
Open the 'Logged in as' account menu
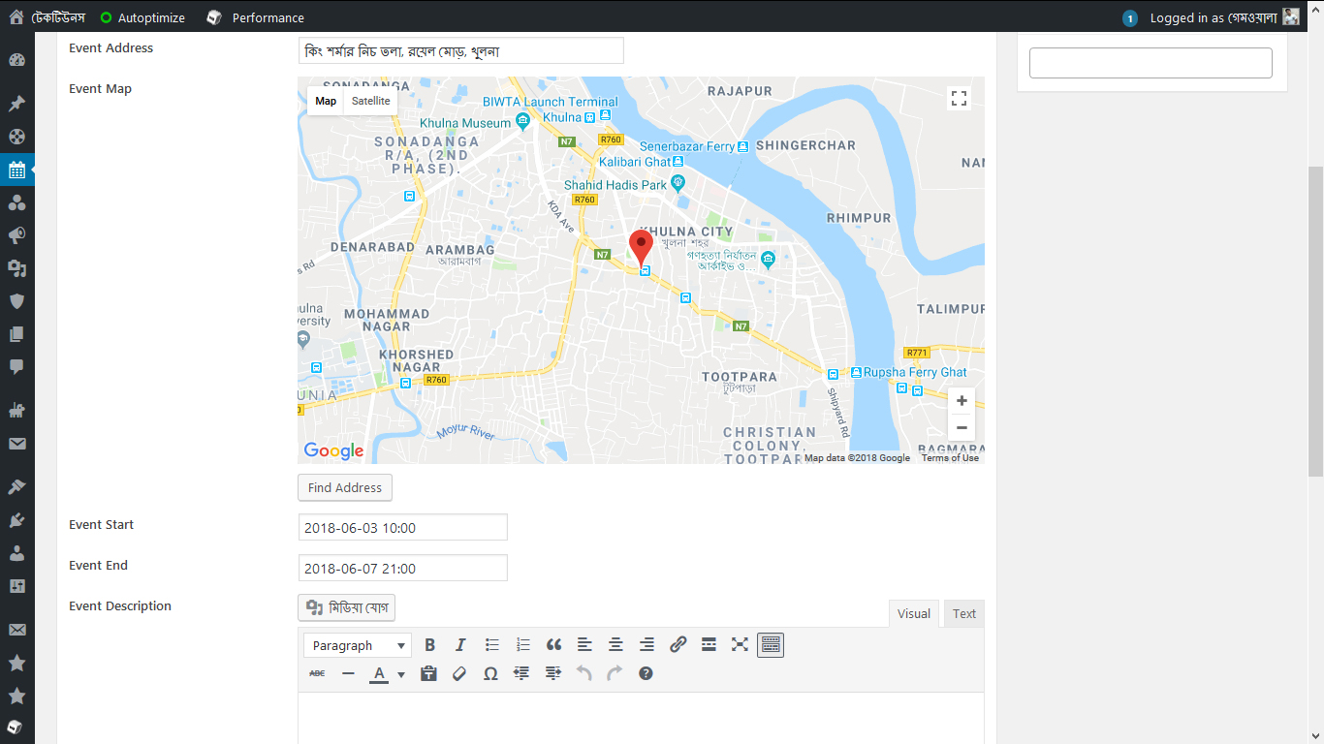click(1224, 17)
